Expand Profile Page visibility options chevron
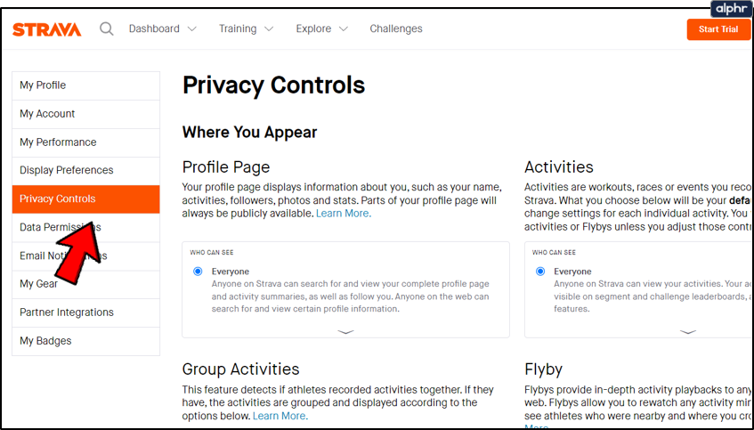 click(x=346, y=331)
